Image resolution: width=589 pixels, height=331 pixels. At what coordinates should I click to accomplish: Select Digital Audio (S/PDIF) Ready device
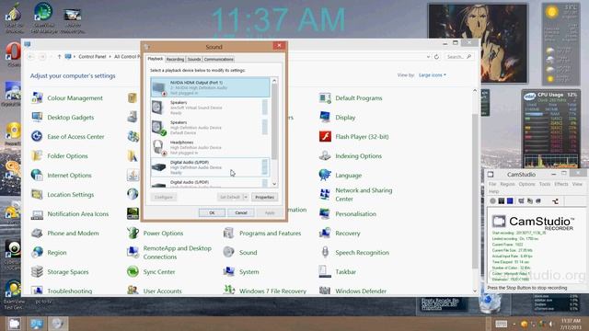[210, 167]
